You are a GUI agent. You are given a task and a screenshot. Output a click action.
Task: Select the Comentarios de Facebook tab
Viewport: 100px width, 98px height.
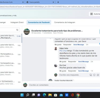pos(39,22)
